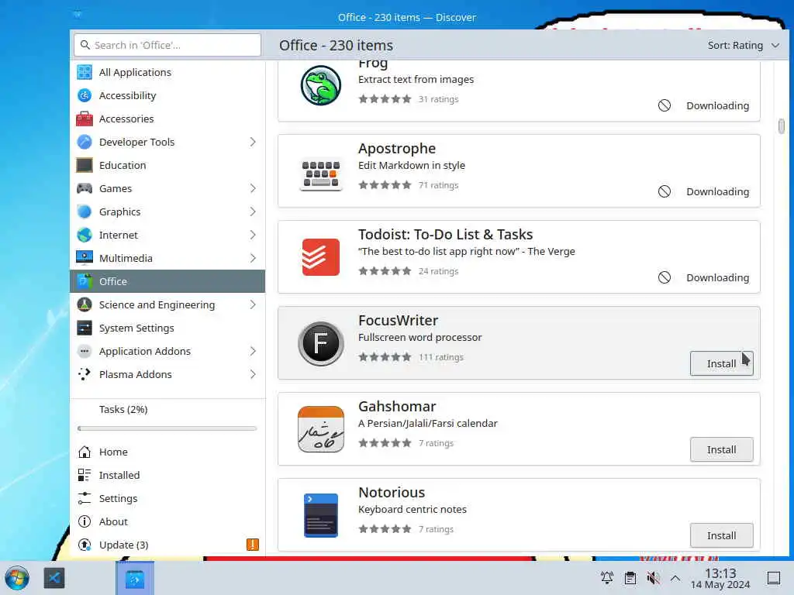
Task: Click the FocusWriter app icon
Action: [x=320, y=343]
